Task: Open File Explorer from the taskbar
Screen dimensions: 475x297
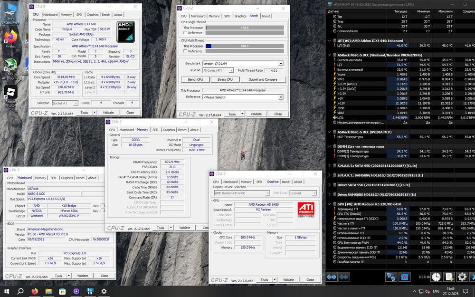Action: click(48, 291)
